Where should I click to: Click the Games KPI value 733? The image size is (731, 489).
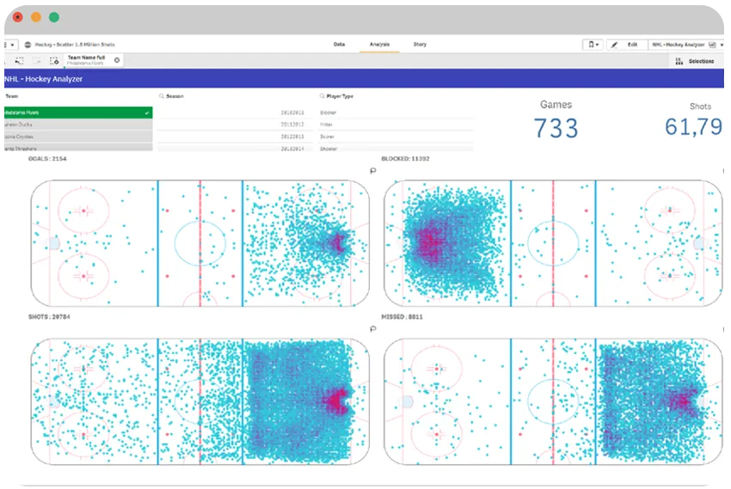click(556, 128)
